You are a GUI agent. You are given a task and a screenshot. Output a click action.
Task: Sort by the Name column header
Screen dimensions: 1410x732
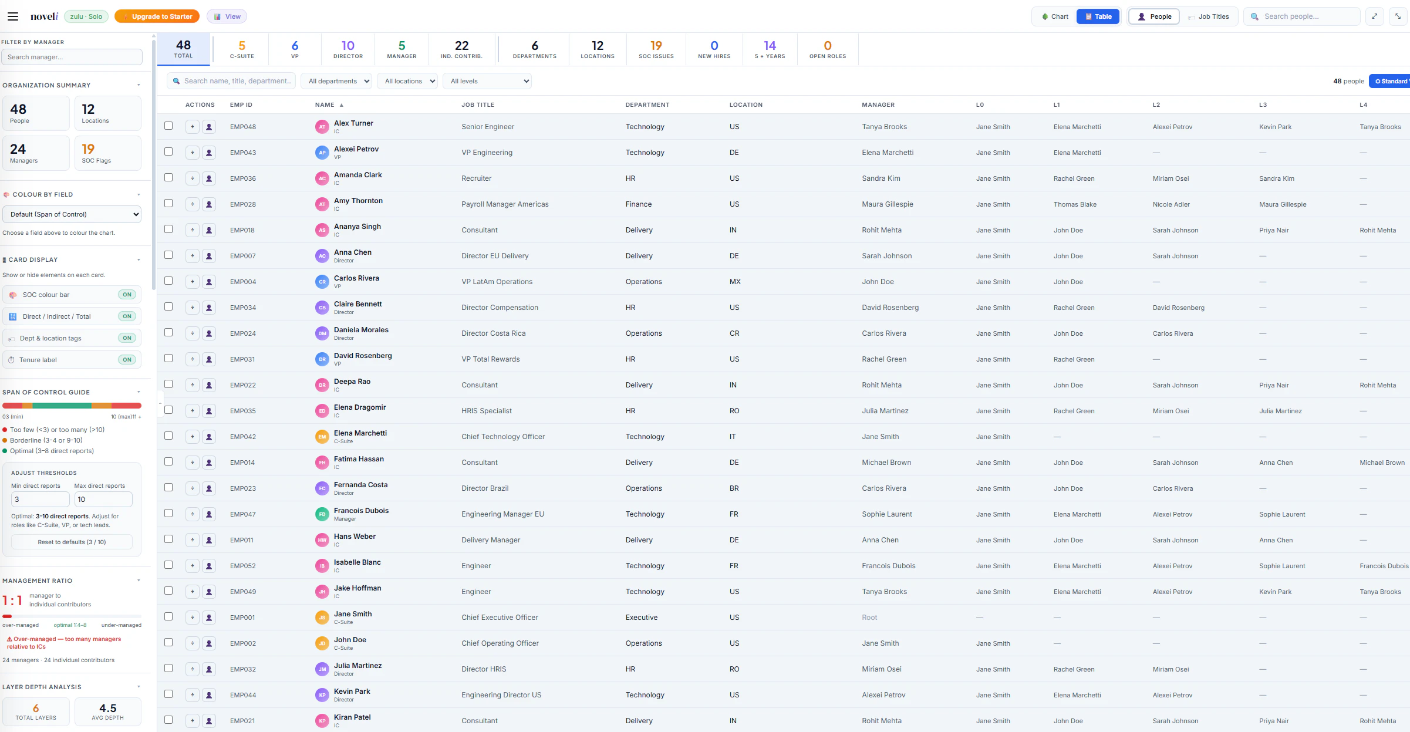coord(329,105)
